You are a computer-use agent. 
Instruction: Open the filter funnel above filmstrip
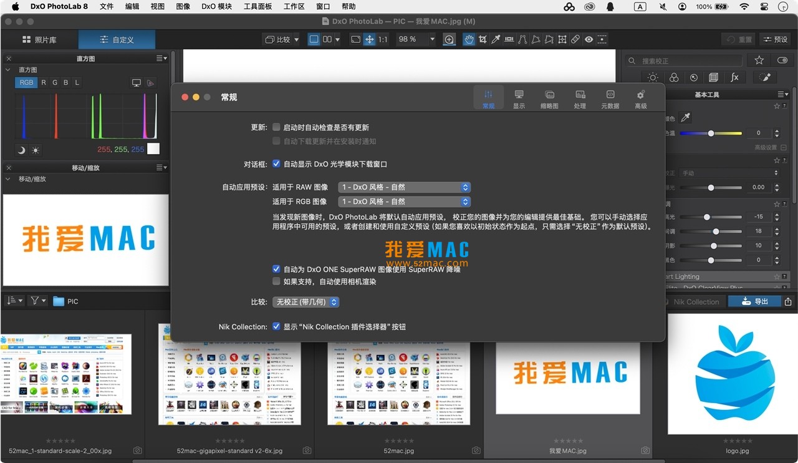[38, 301]
